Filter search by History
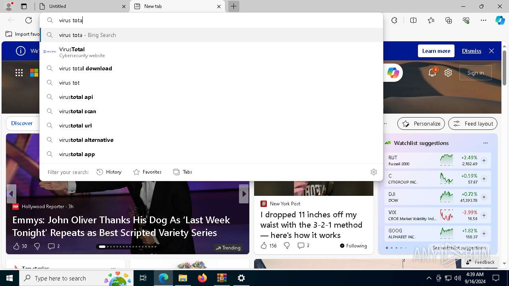The image size is (509, 286). (x=109, y=172)
